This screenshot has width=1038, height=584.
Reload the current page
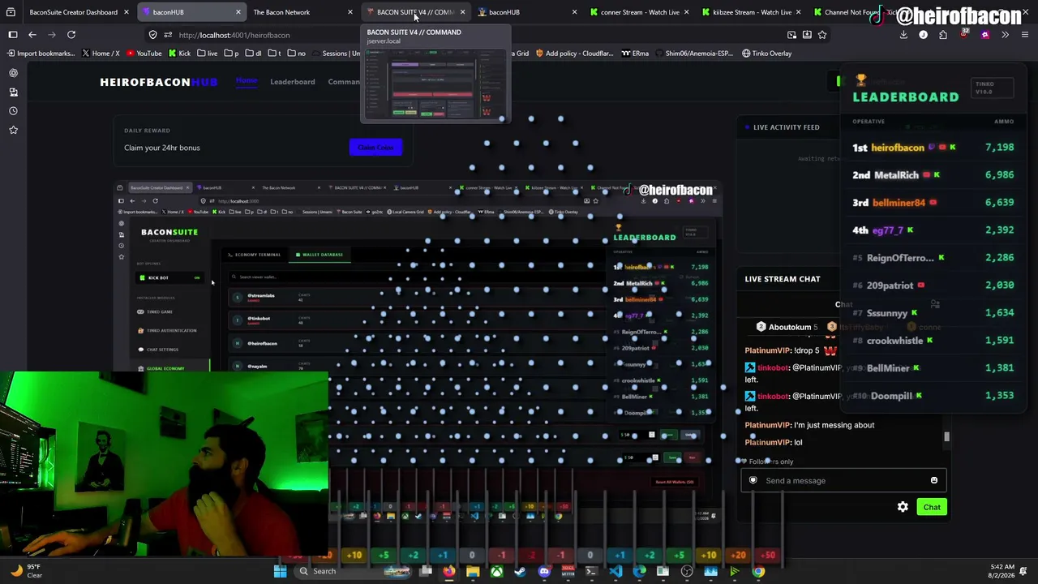[71, 35]
